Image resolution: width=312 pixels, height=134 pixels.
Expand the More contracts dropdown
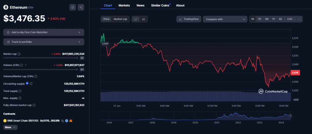10,127
